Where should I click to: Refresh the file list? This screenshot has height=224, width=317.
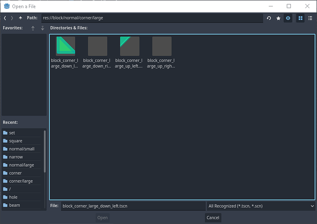tap(269, 18)
